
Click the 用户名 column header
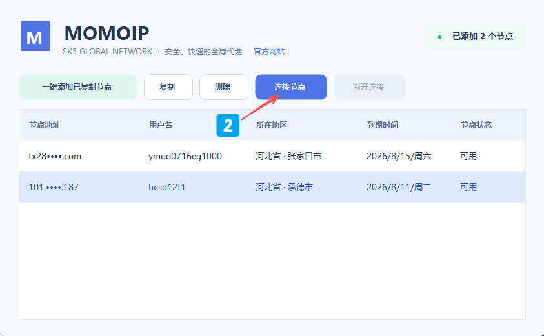(x=161, y=125)
